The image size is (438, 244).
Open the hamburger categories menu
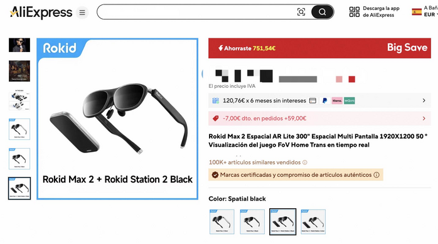(82, 13)
